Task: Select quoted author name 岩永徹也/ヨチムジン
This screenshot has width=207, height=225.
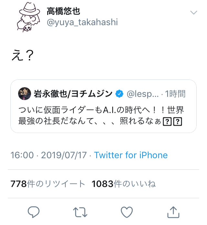Action: (x=73, y=94)
